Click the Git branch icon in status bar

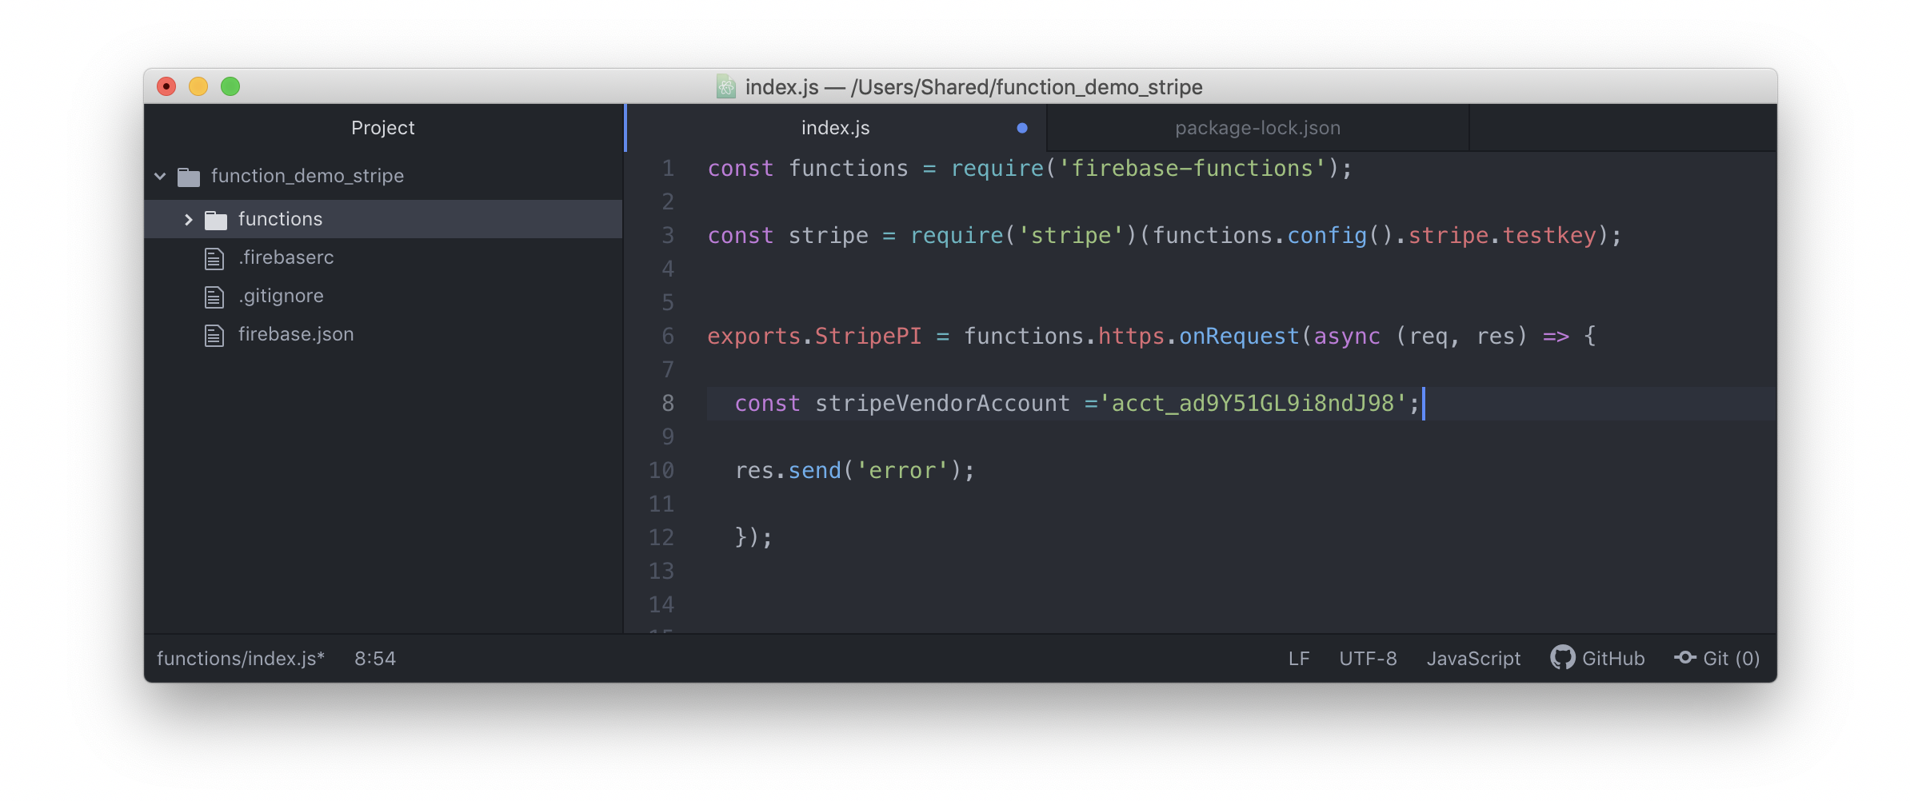1685,658
